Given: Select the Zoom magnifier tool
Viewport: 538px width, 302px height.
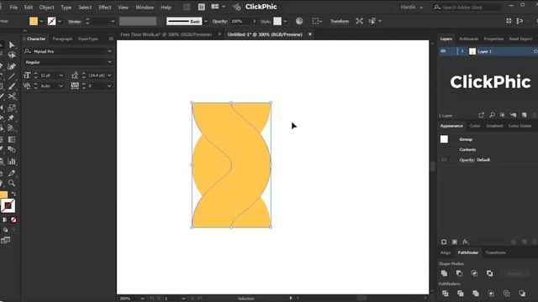Looking at the screenshot, I should (x=12, y=183).
